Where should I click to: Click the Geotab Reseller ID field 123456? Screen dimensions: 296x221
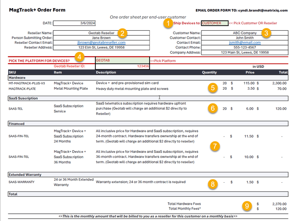point(122,66)
